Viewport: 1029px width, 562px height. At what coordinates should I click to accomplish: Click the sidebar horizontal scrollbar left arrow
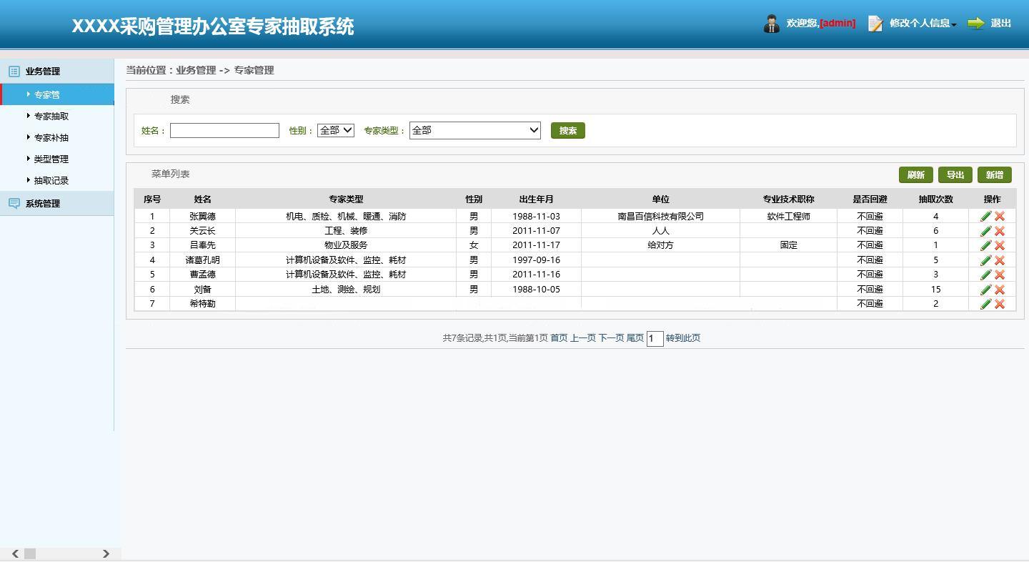[x=15, y=554]
